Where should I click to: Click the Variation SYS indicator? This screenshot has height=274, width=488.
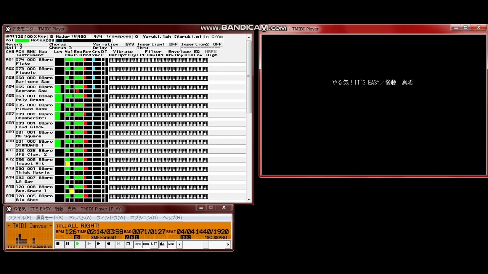130,44
